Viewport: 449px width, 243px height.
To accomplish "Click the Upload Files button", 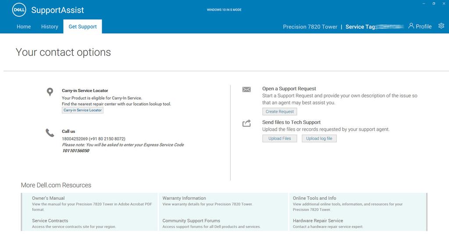I will coord(279,139).
